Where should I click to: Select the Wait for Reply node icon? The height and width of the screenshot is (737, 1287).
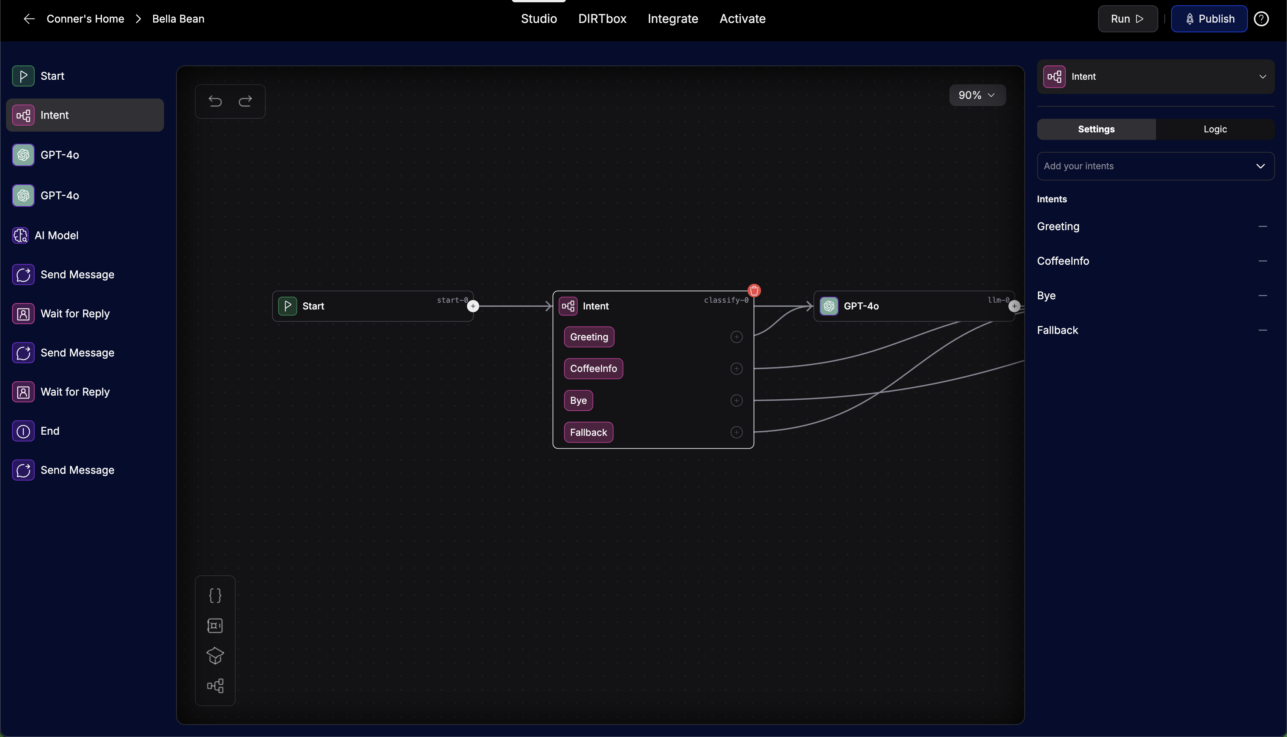coord(23,314)
